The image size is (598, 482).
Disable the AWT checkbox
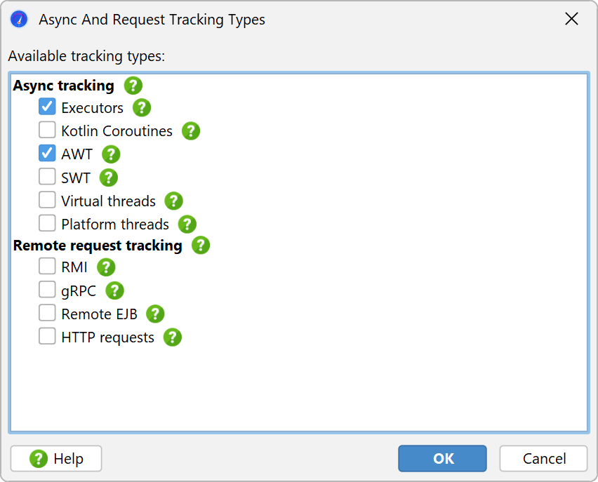(x=47, y=153)
